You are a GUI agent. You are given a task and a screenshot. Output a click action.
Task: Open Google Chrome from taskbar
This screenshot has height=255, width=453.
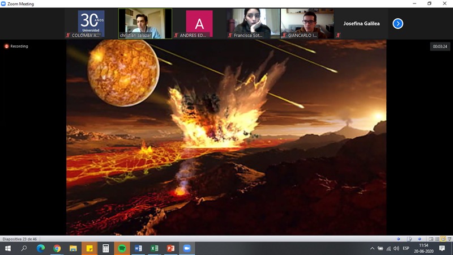point(57,248)
